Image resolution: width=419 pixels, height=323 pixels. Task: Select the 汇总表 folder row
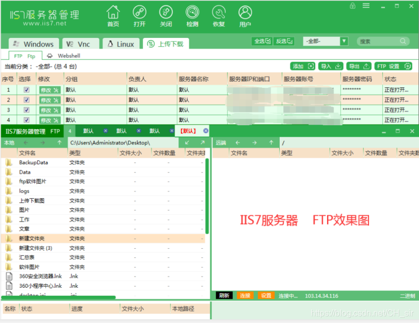point(103,257)
